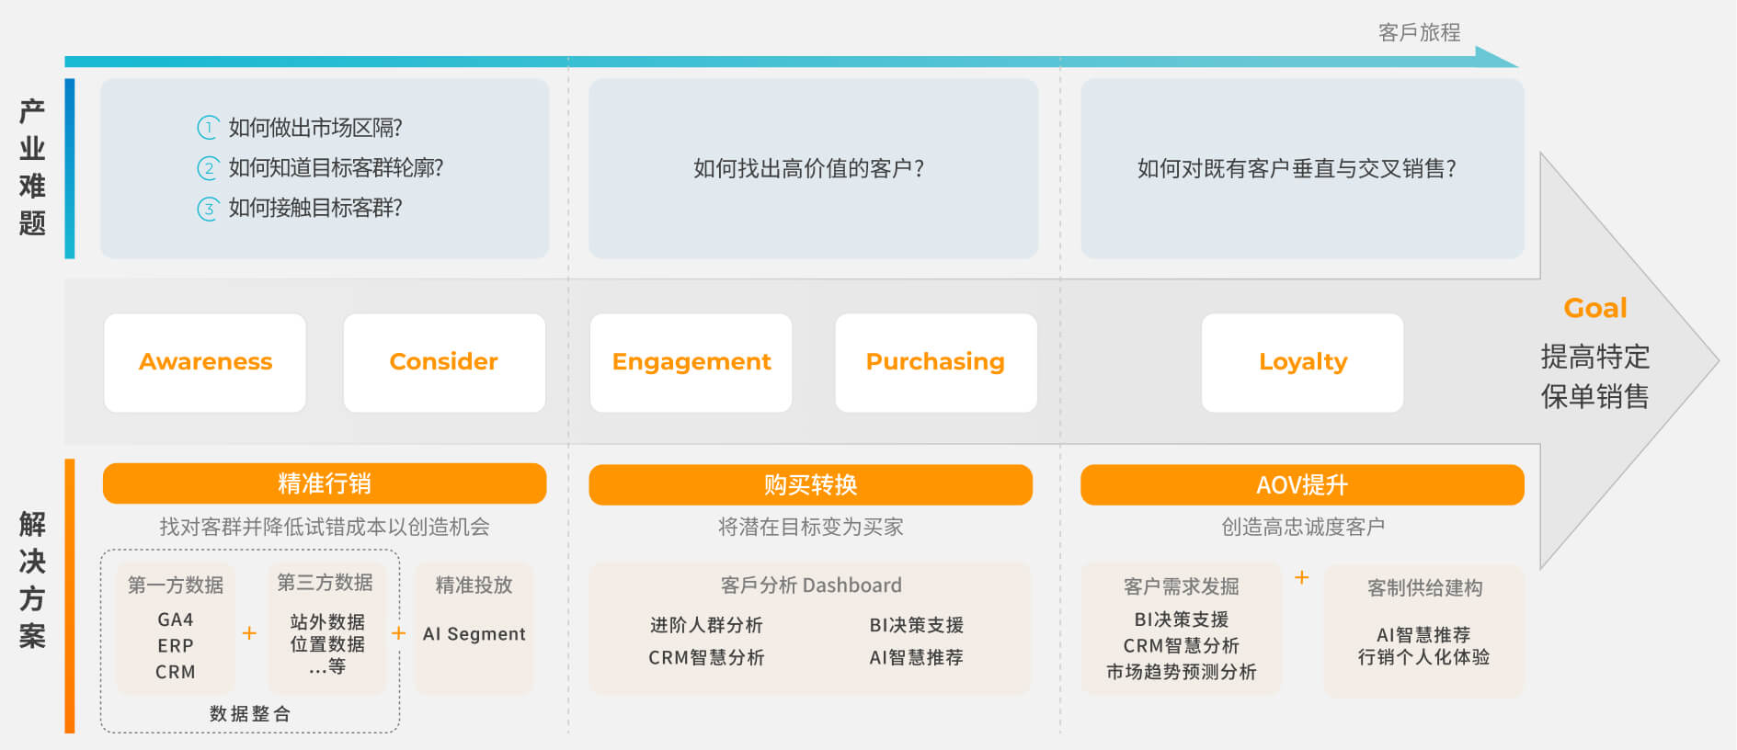This screenshot has width=1737, height=750.
Task: Click the 精准投放 card title
Action: [474, 585]
